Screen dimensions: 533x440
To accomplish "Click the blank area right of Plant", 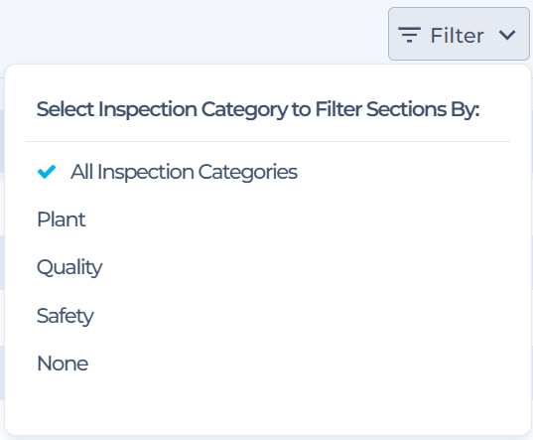I will point(298,220).
